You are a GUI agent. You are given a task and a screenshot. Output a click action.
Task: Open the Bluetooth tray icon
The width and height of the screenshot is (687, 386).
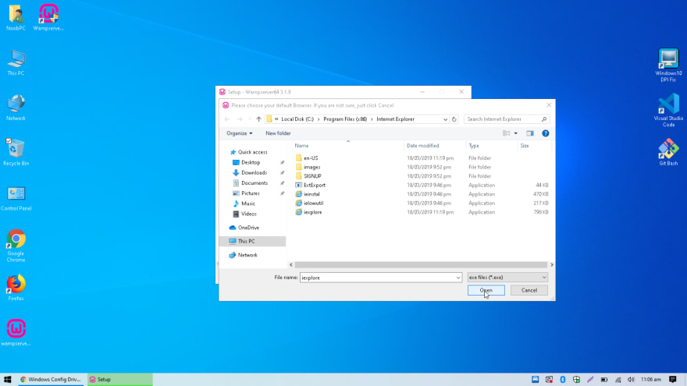(563, 380)
